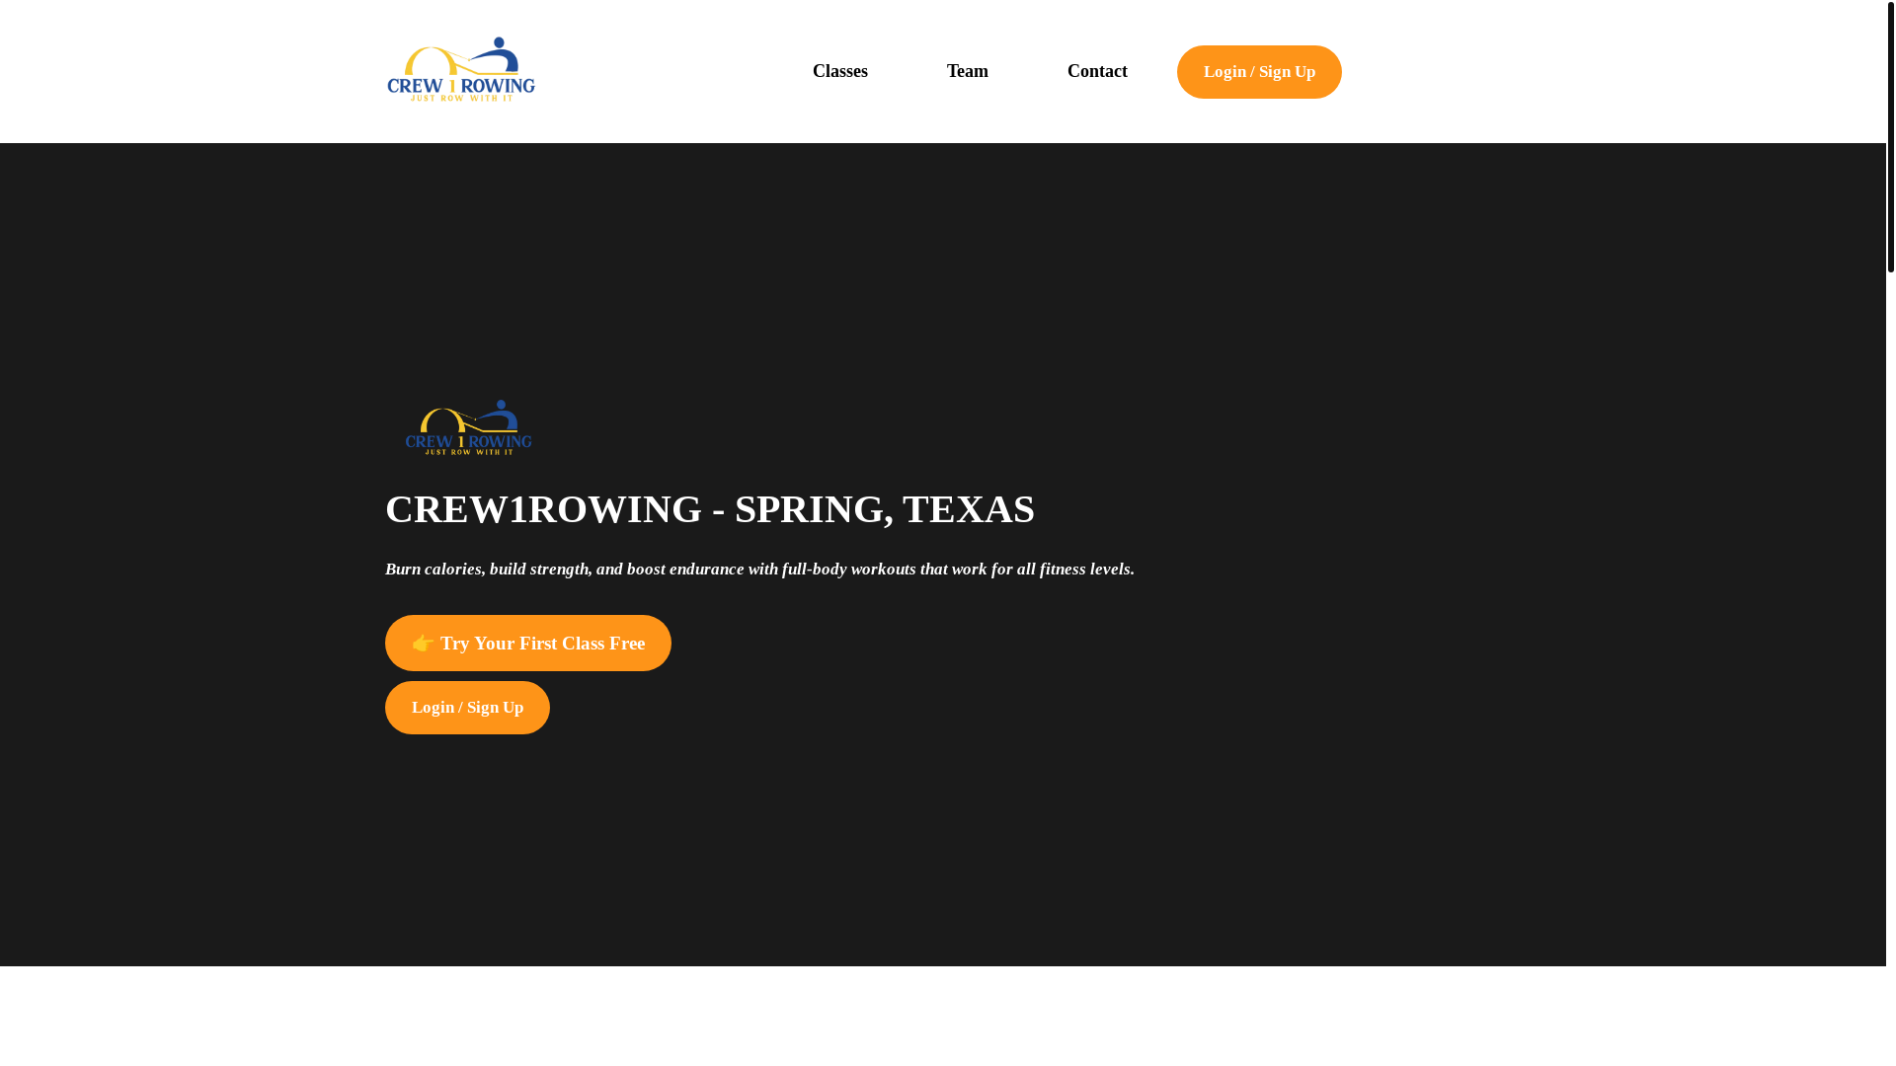This screenshot has width=1896, height=1066.
Task: Click the hero Login / Sign Up button
Action: (467, 708)
